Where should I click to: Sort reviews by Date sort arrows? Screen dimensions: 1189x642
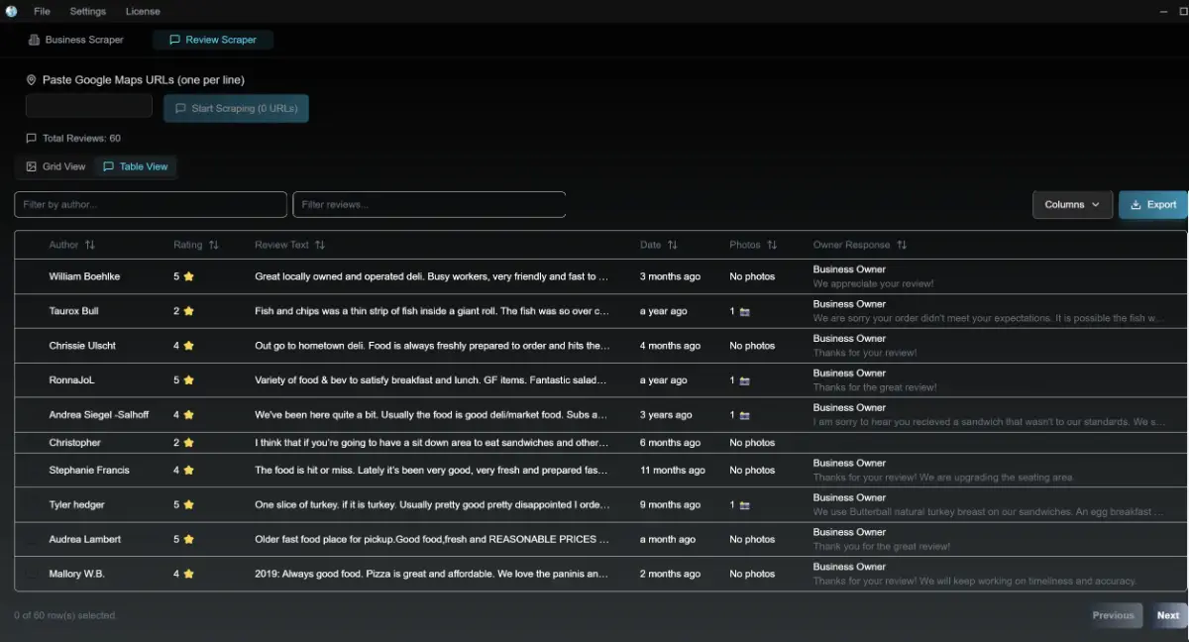point(673,245)
